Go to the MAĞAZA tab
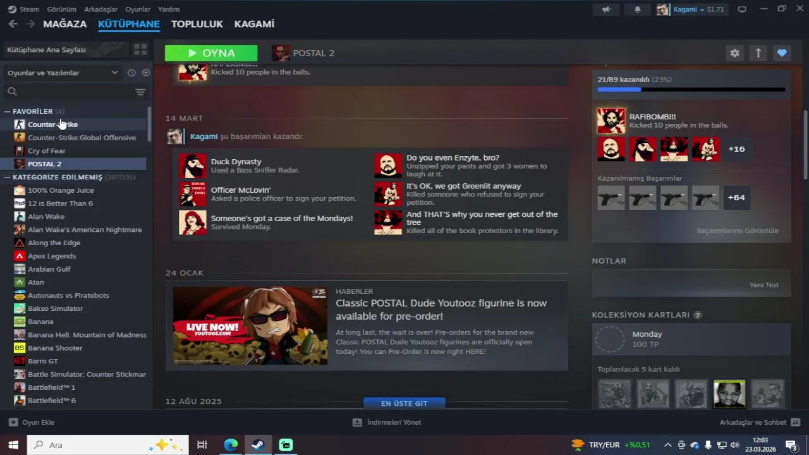The width and height of the screenshot is (809, 455). (x=65, y=24)
